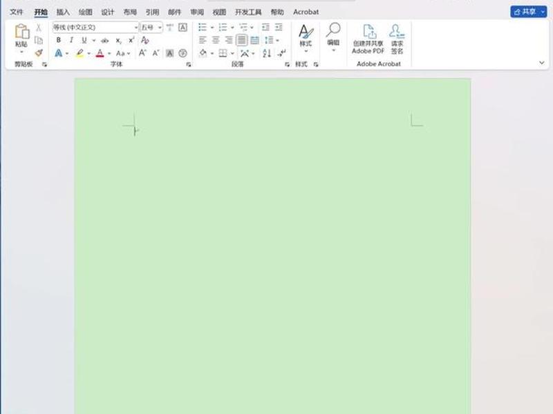Click the character border icon

tap(182, 28)
